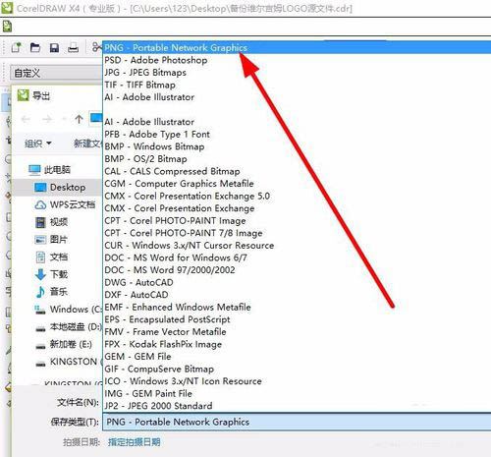
Task: Choose DXF - AutoCAD format
Action: pyautogui.click(x=136, y=295)
